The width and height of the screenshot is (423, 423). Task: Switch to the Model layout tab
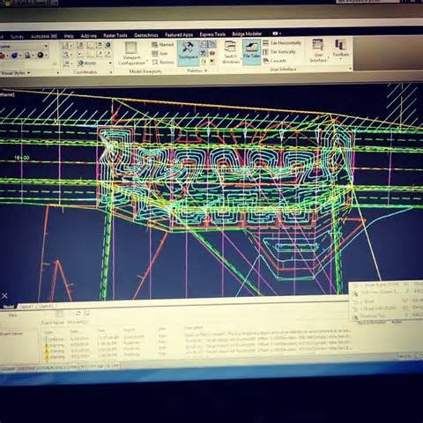coord(9,307)
